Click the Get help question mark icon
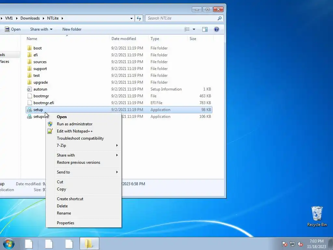 (216, 29)
